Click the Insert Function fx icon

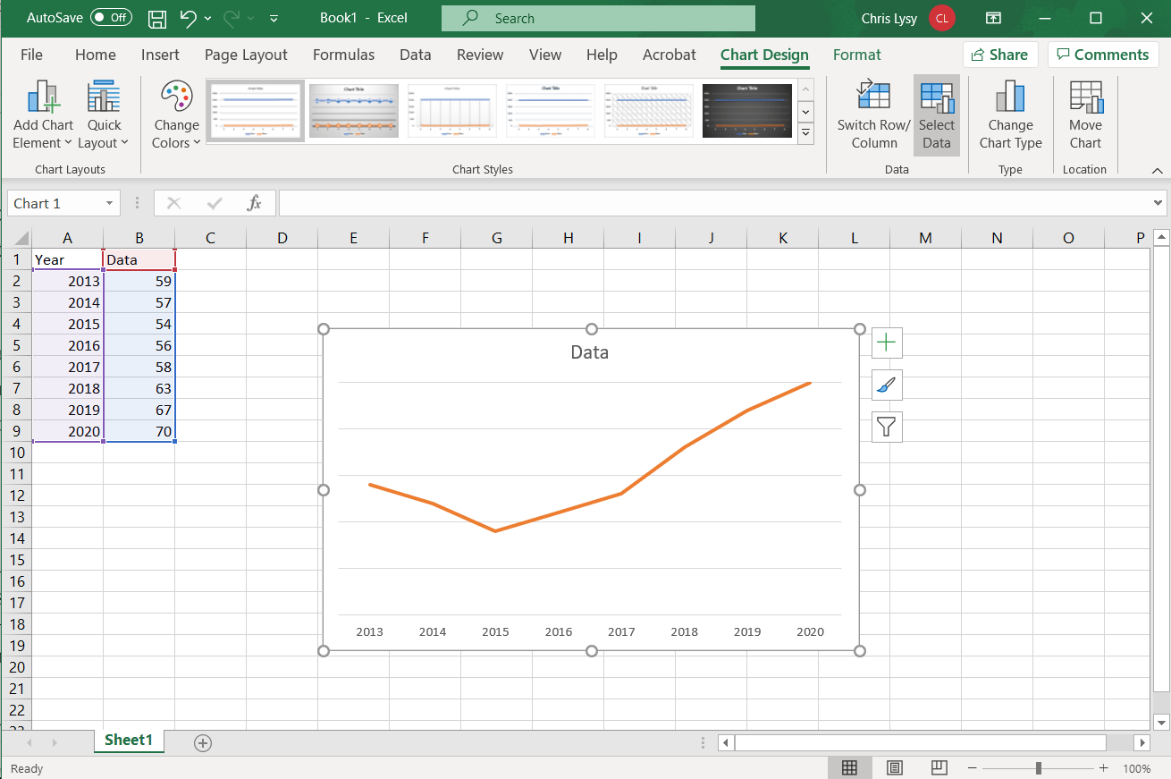pyautogui.click(x=254, y=204)
